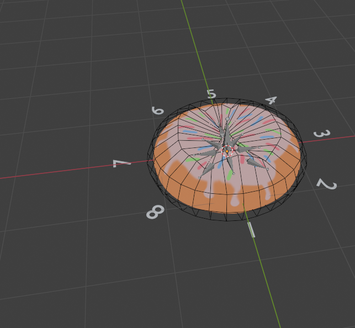This screenshot has height=328, width=355.
Task: Select the tall vertical bone at donut center
Action: click(227, 134)
